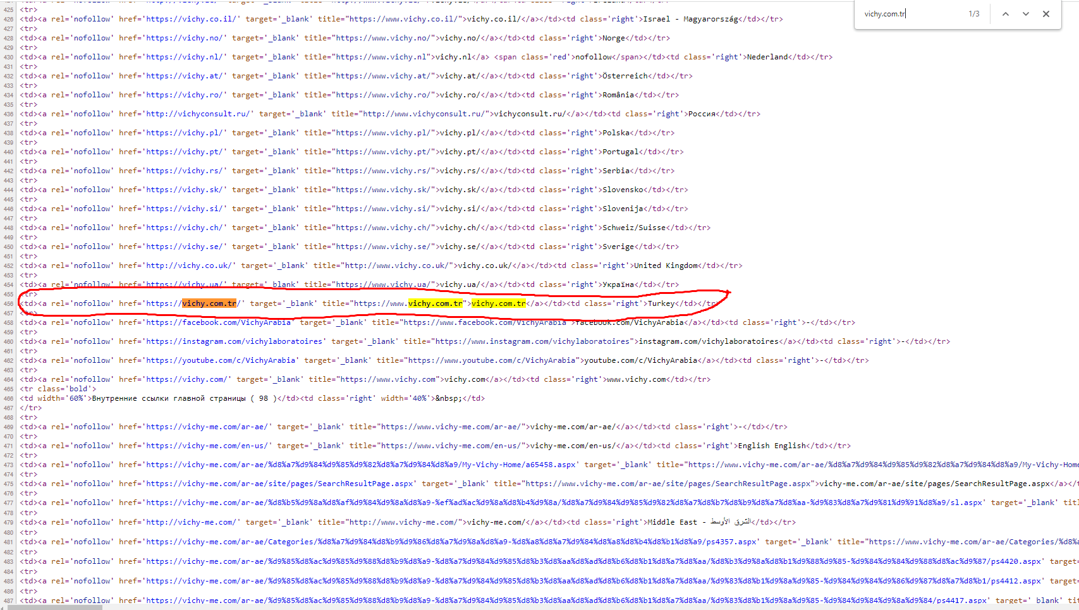Click the line number 456

click(8, 304)
